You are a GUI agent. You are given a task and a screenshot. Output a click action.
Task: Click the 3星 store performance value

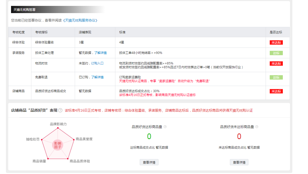(x=81, y=42)
